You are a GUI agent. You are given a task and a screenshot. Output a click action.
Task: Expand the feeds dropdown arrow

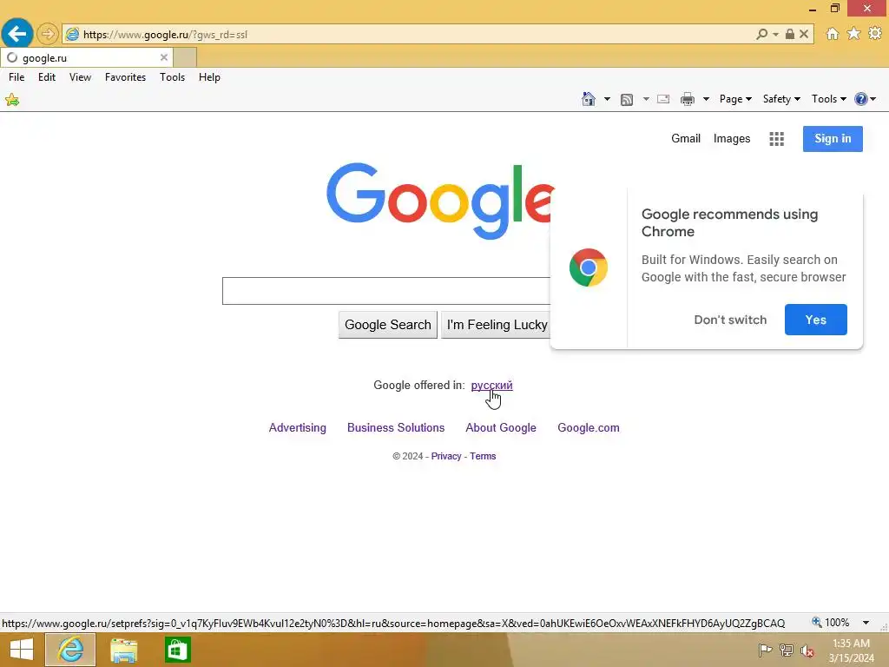tap(646, 99)
